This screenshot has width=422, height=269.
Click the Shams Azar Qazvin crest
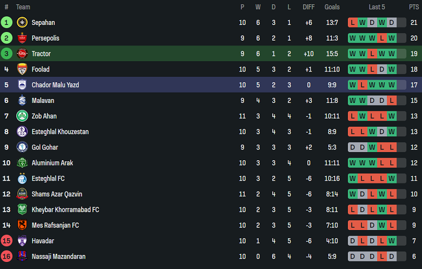(22, 194)
